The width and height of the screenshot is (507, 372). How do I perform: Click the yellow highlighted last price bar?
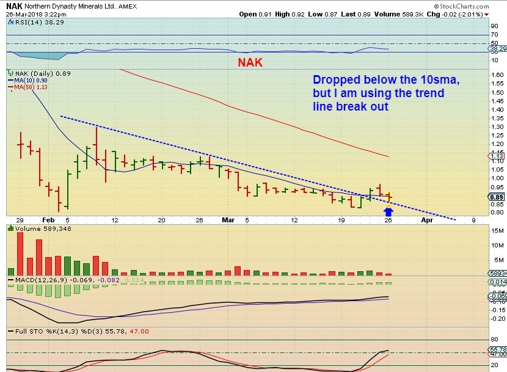click(x=390, y=197)
